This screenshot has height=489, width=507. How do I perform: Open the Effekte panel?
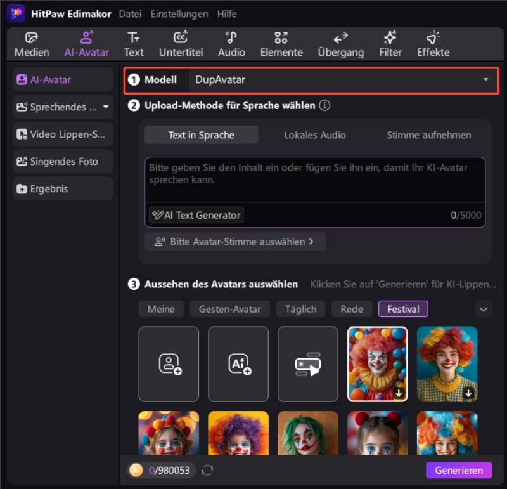pos(433,43)
